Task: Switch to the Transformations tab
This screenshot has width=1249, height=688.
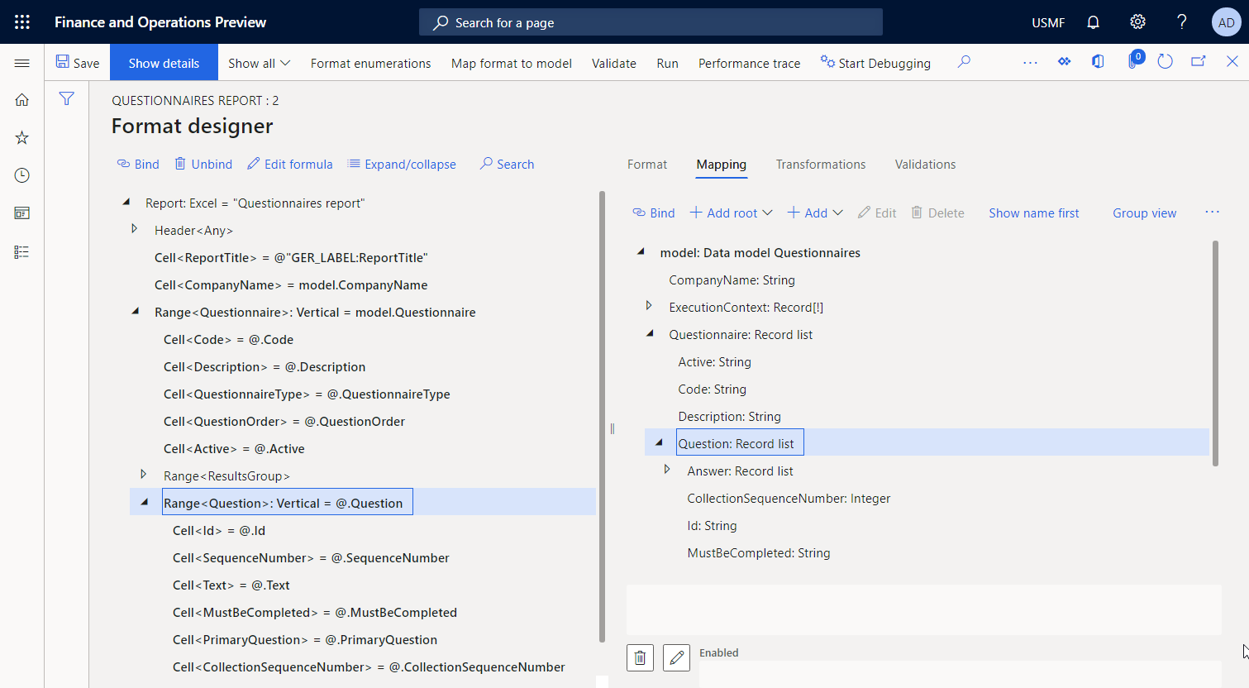Action: point(821,165)
